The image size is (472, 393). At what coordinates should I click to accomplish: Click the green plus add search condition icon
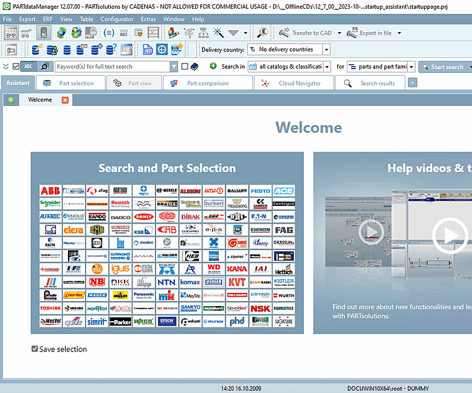213,66
